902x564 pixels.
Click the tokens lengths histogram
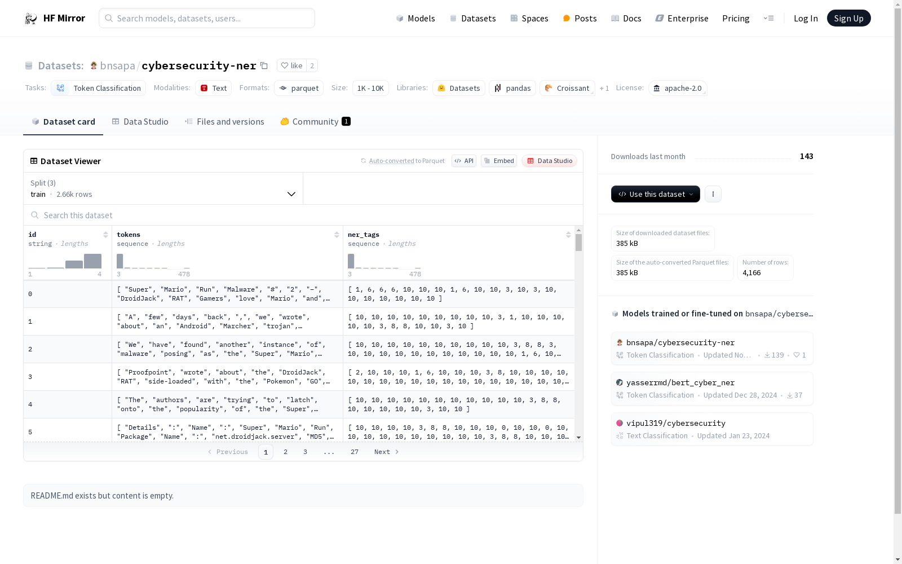tap(153, 261)
